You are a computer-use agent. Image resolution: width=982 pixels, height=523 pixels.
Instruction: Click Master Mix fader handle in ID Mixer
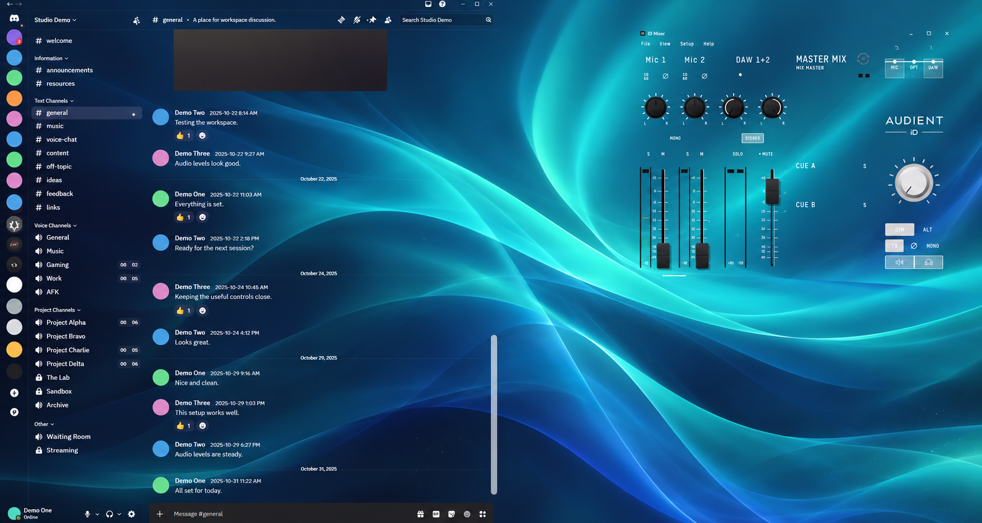click(x=772, y=191)
